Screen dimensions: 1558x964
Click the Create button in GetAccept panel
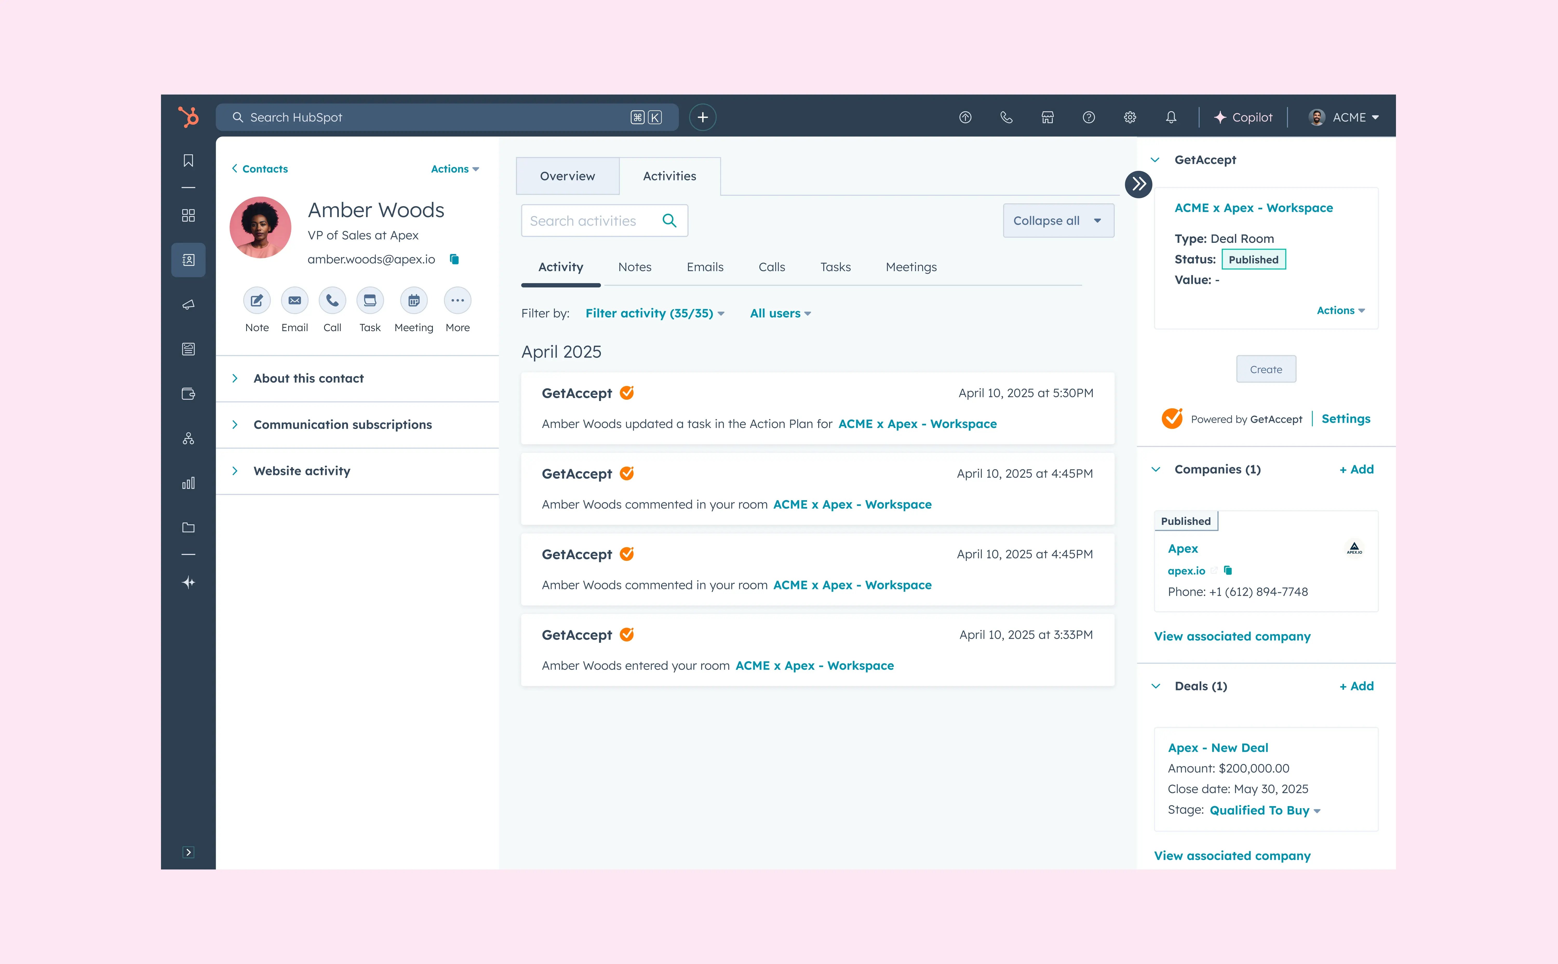(1266, 369)
